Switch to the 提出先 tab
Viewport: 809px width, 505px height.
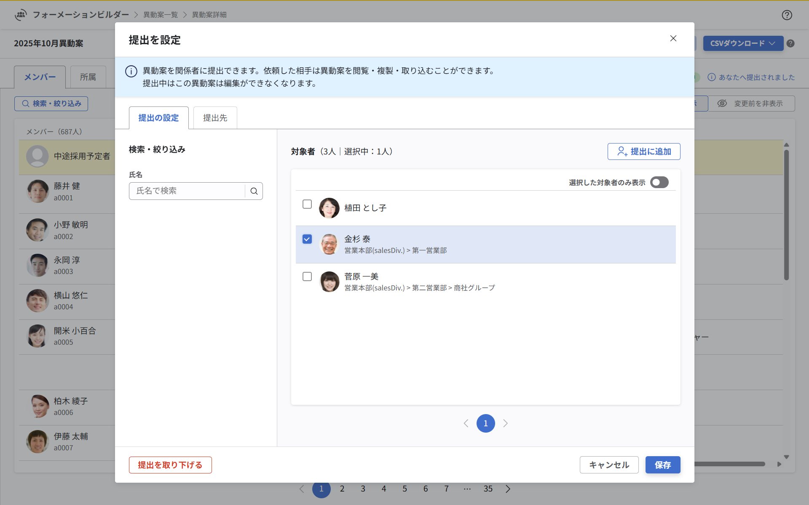tap(215, 118)
